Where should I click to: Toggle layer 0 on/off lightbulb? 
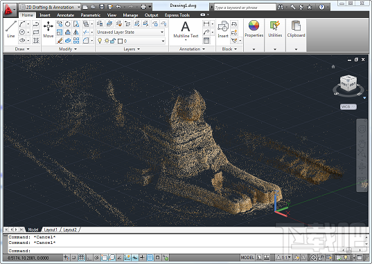tap(100, 41)
